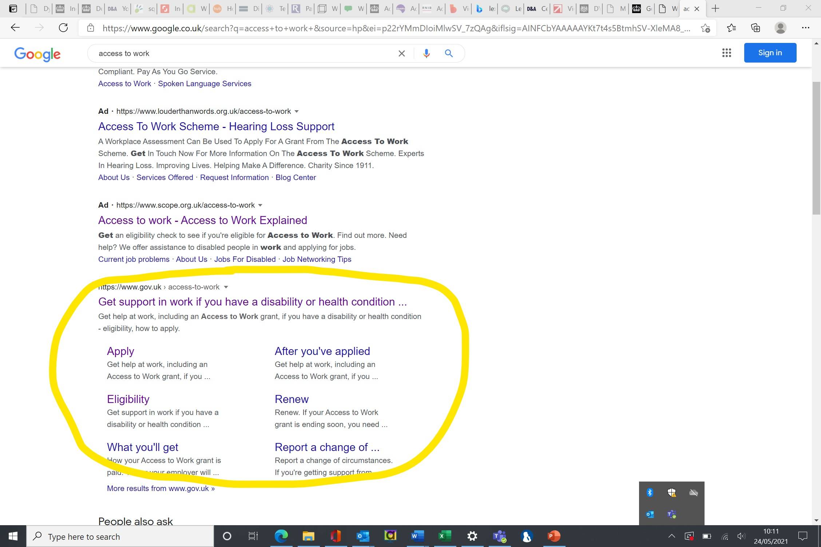Open 'Request Information' ad sitelink

[234, 177]
